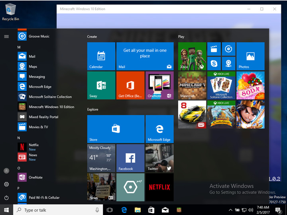Open the wide Mail tile
The height and width of the screenshot is (215, 287).
(x=145, y=56)
